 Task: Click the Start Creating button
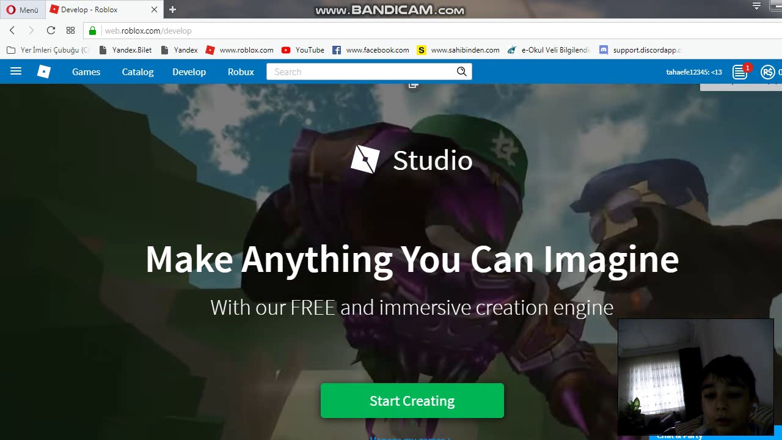[412, 401]
